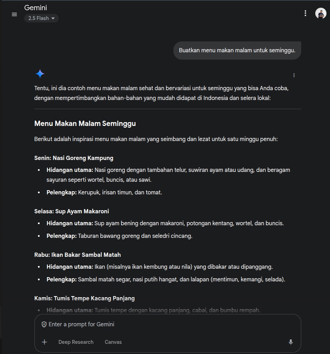Screen dimensions: 330x354
Task: Enable the Deep Research option
Action: point(76,342)
